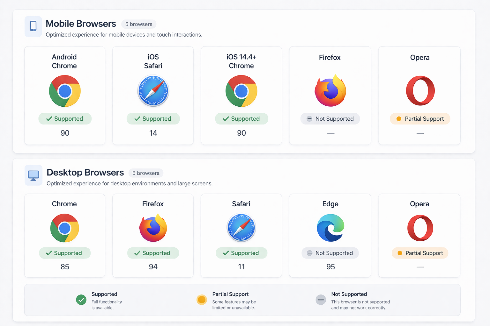Click the desktop section's 'Optimized experience' description
Image resolution: width=490 pixels, height=326 pixels.
pyautogui.click(x=130, y=184)
